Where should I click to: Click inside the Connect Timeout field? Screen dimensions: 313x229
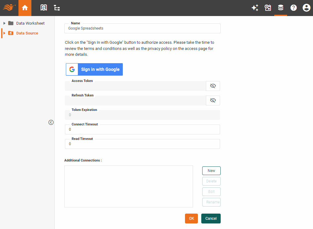[x=142, y=129]
